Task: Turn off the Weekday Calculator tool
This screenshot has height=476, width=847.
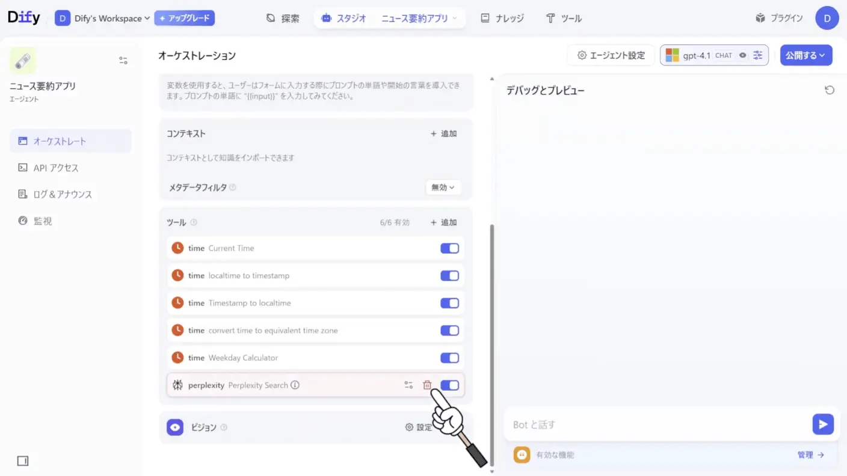Action: [449, 358]
